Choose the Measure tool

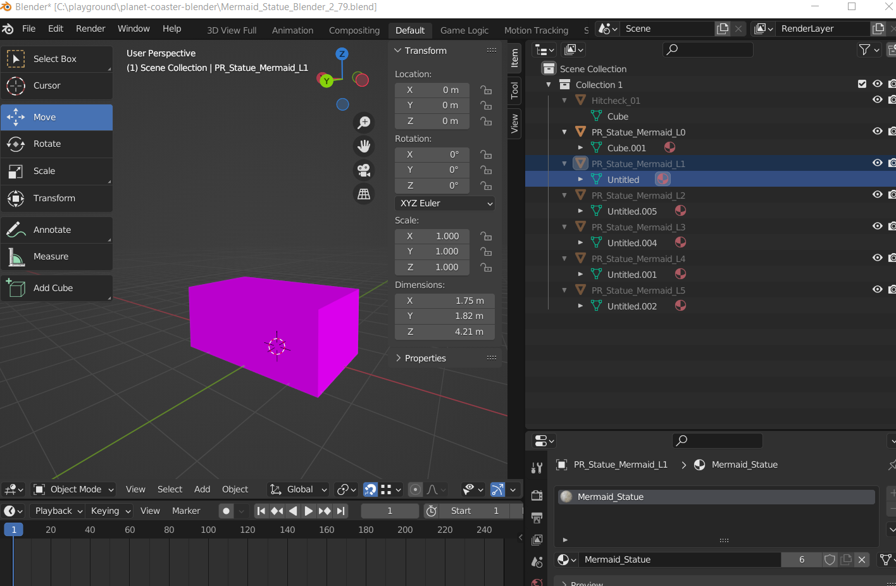pyautogui.click(x=56, y=256)
